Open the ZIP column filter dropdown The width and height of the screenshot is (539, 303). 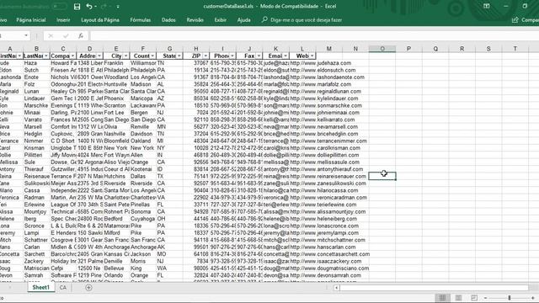[x=205, y=56]
